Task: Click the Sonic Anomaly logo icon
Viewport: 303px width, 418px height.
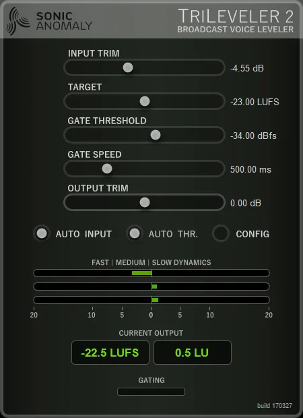Action: 18,21
